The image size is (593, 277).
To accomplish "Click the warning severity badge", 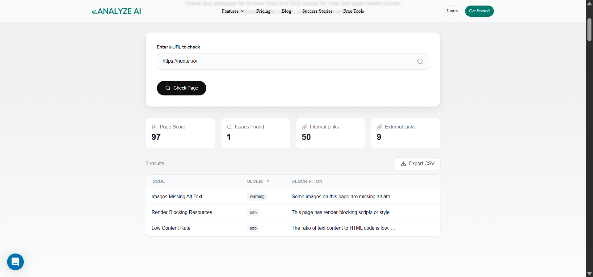I will point(257,197).
